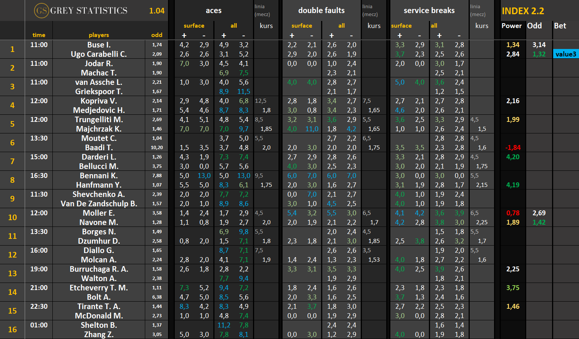Select the 01:00 time cell
The width and height of the screenshot is (579, 339).
pos(39,325)
